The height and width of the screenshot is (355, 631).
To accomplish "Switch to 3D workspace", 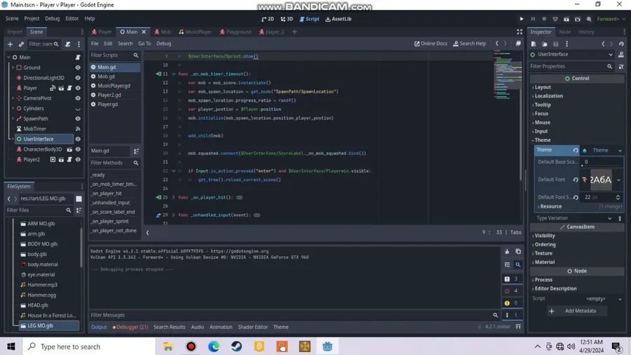I will click(287, 19).
